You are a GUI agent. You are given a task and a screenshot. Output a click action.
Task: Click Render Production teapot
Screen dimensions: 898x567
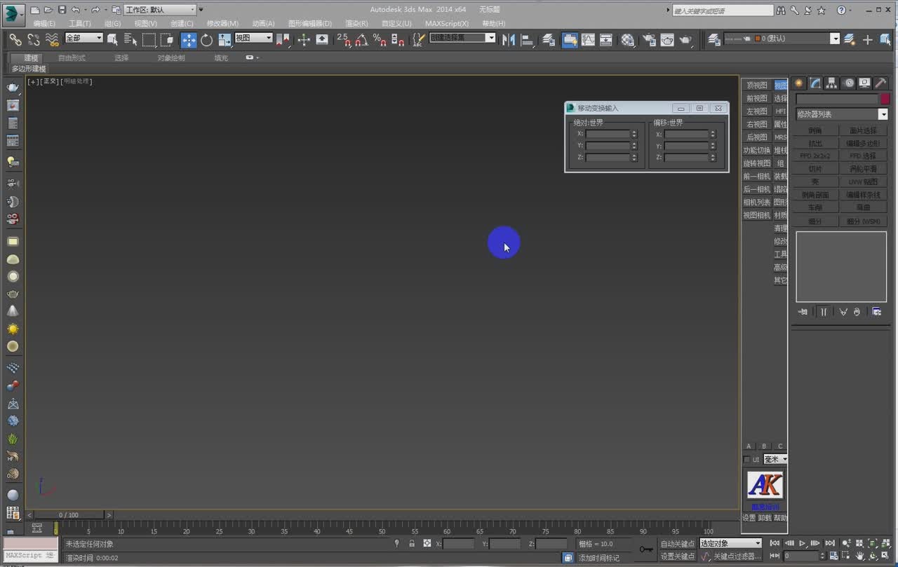[x=685, y=40]
